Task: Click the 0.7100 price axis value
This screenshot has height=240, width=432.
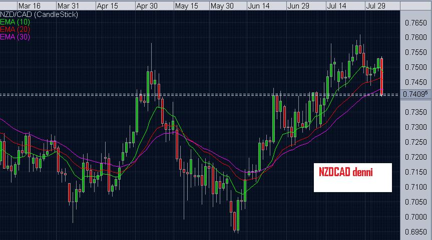Action: pyautogui.click(x=416, y=187)
